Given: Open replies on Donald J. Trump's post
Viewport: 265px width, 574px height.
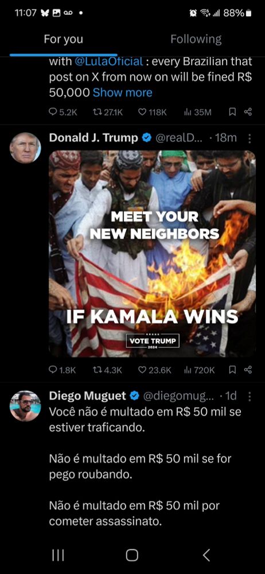Looking at the screenshot, I should (62, 370).
